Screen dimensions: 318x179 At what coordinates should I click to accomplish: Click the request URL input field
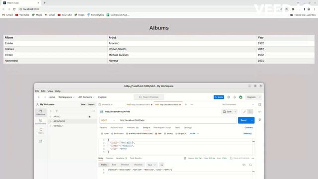(177, 120)
